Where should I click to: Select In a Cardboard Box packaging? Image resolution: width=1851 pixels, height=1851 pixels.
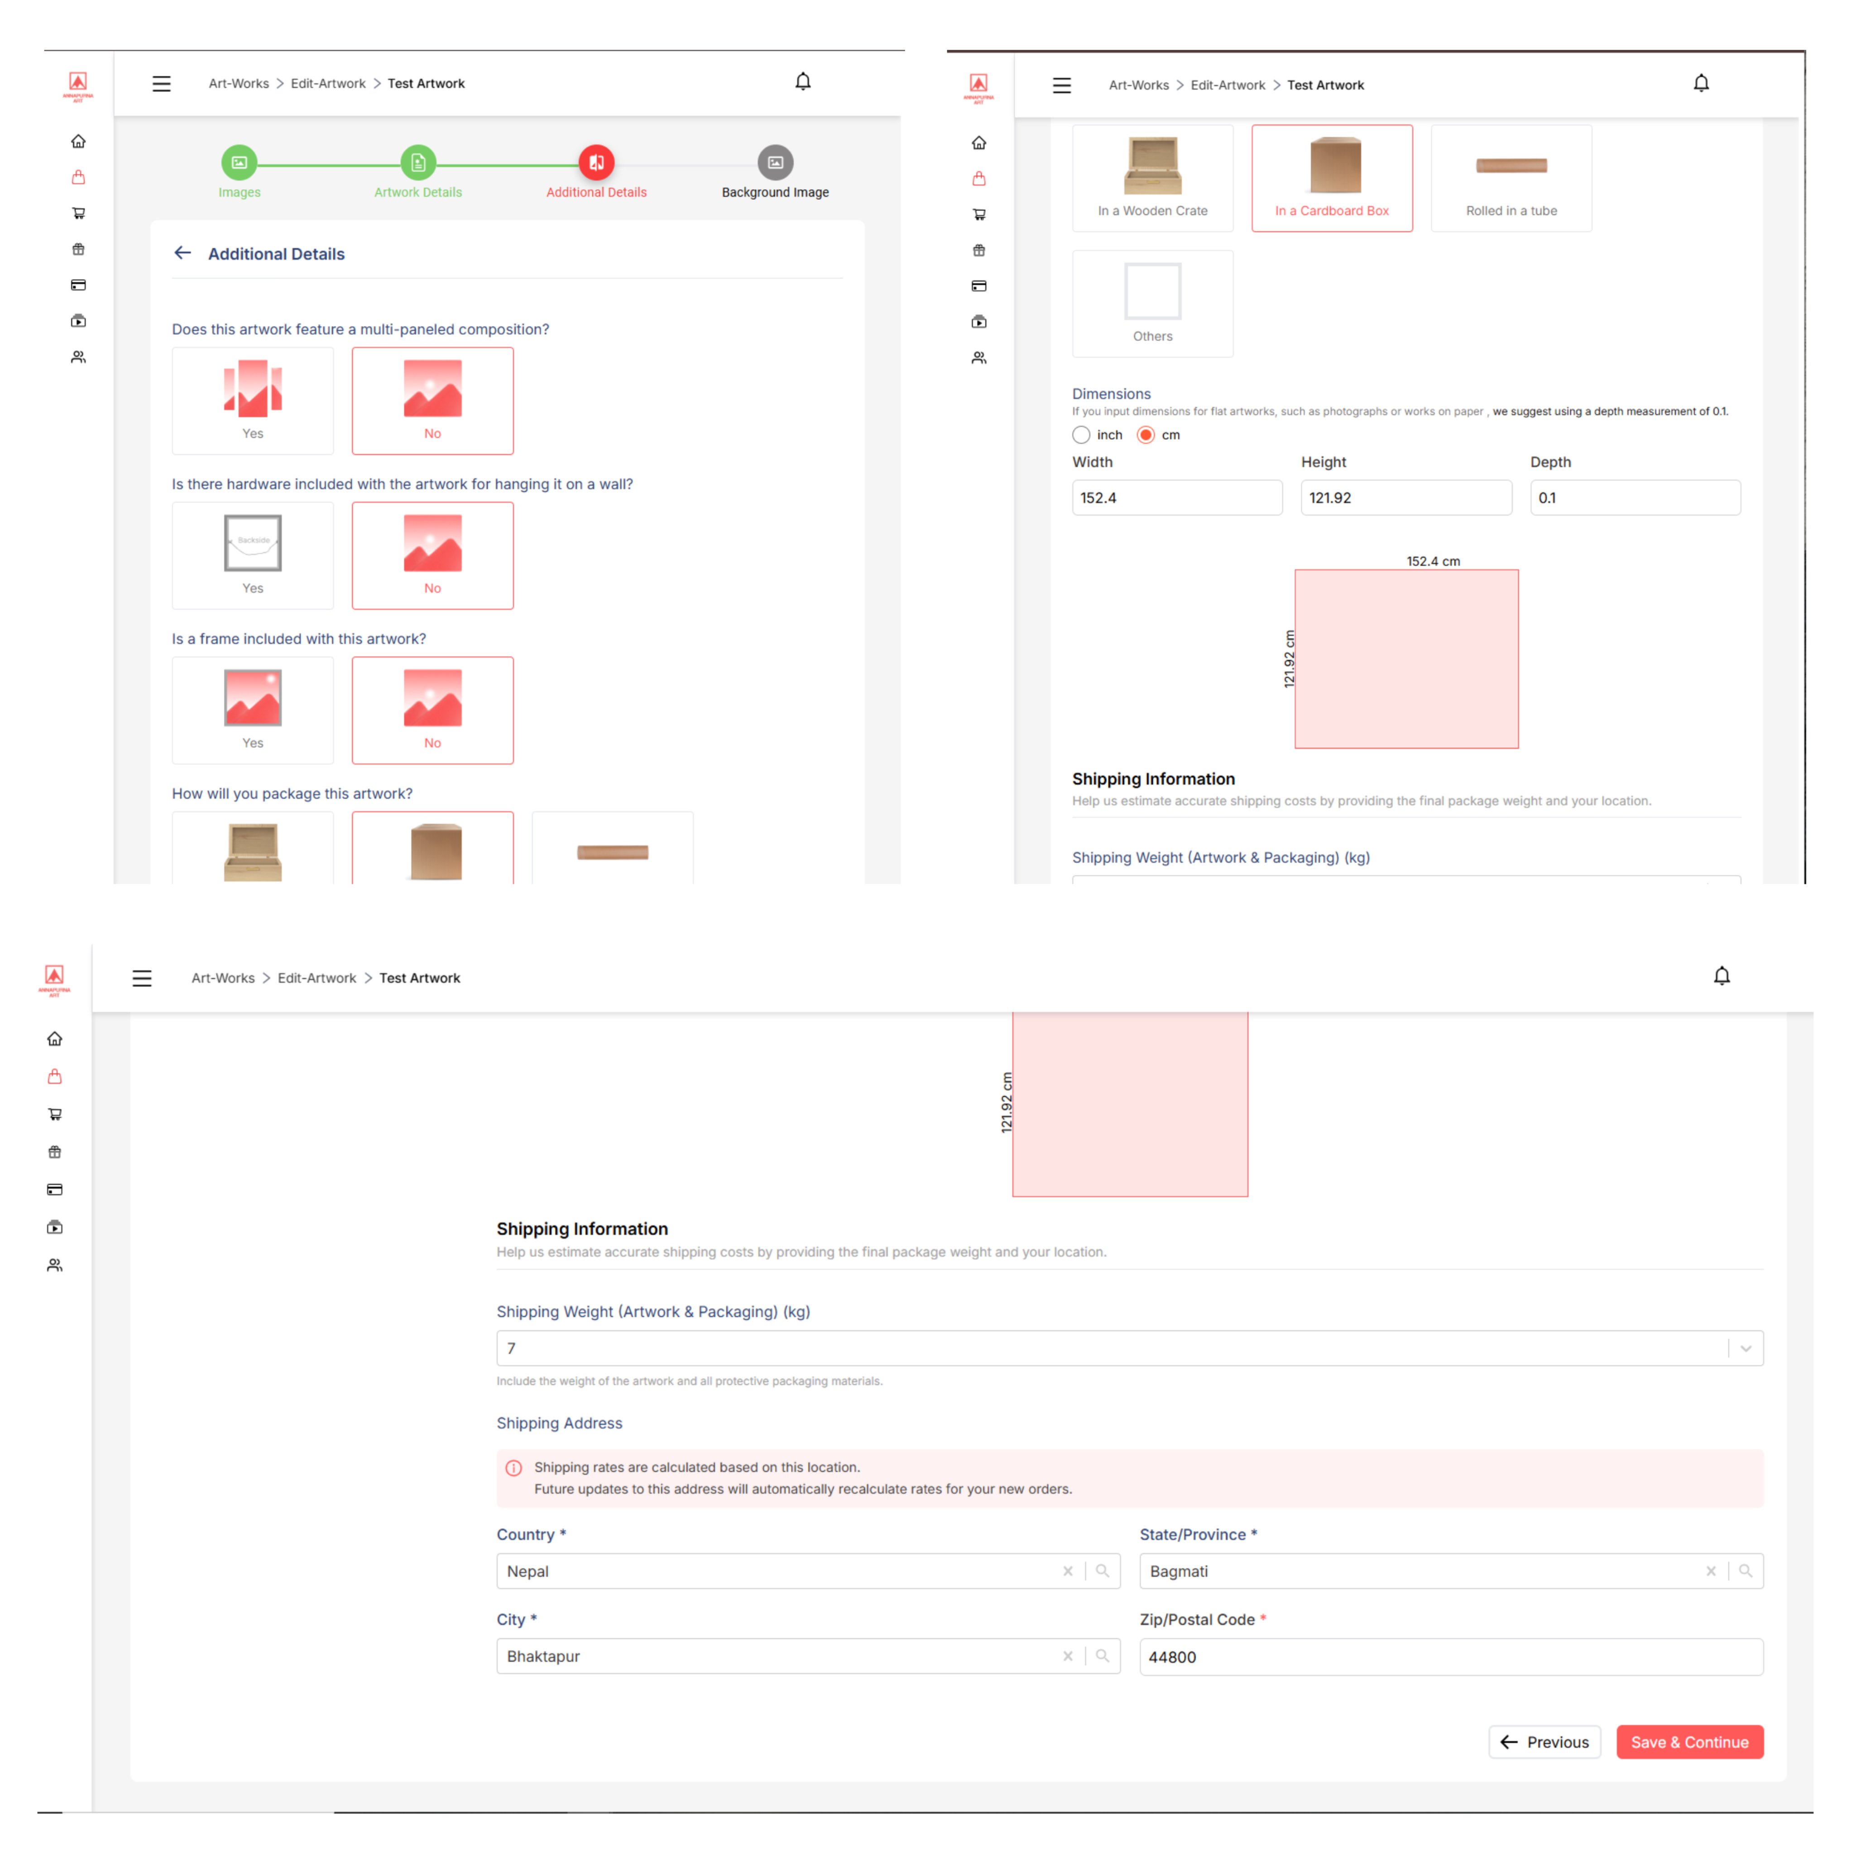coord(1332,178)
